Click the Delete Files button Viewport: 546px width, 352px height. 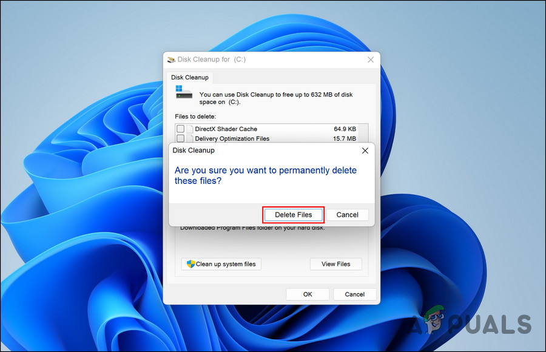click(293, 215)
